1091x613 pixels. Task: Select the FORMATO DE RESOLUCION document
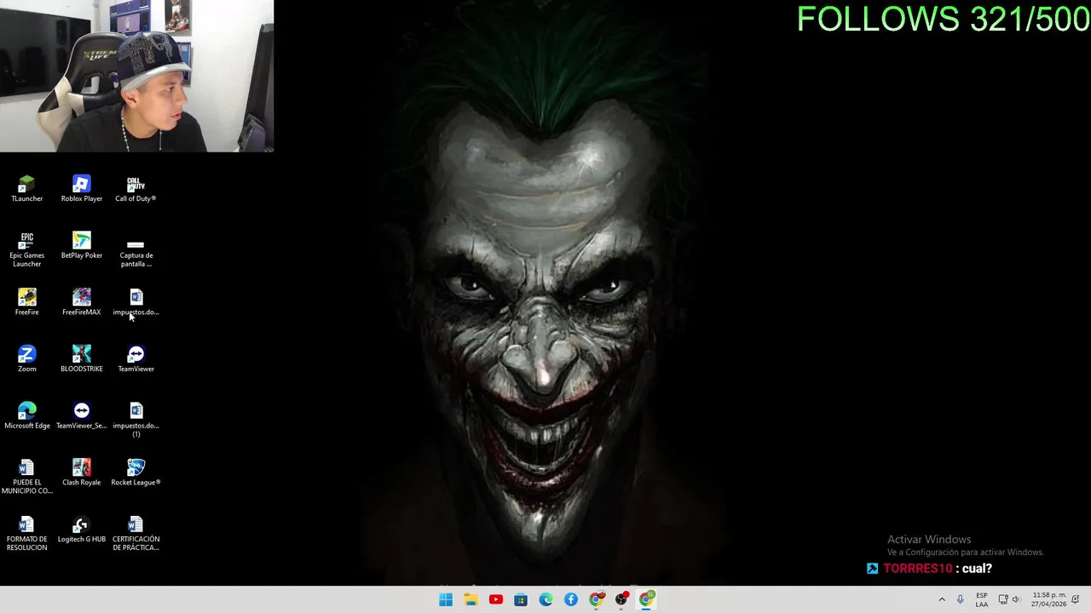pos(26,534)
